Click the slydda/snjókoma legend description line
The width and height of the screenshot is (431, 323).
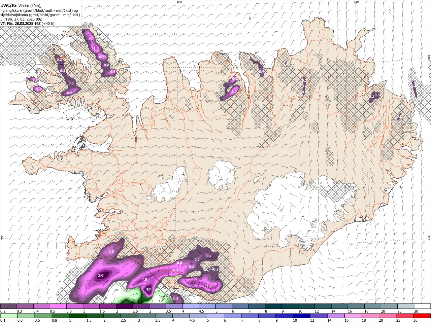click(40, 15)
